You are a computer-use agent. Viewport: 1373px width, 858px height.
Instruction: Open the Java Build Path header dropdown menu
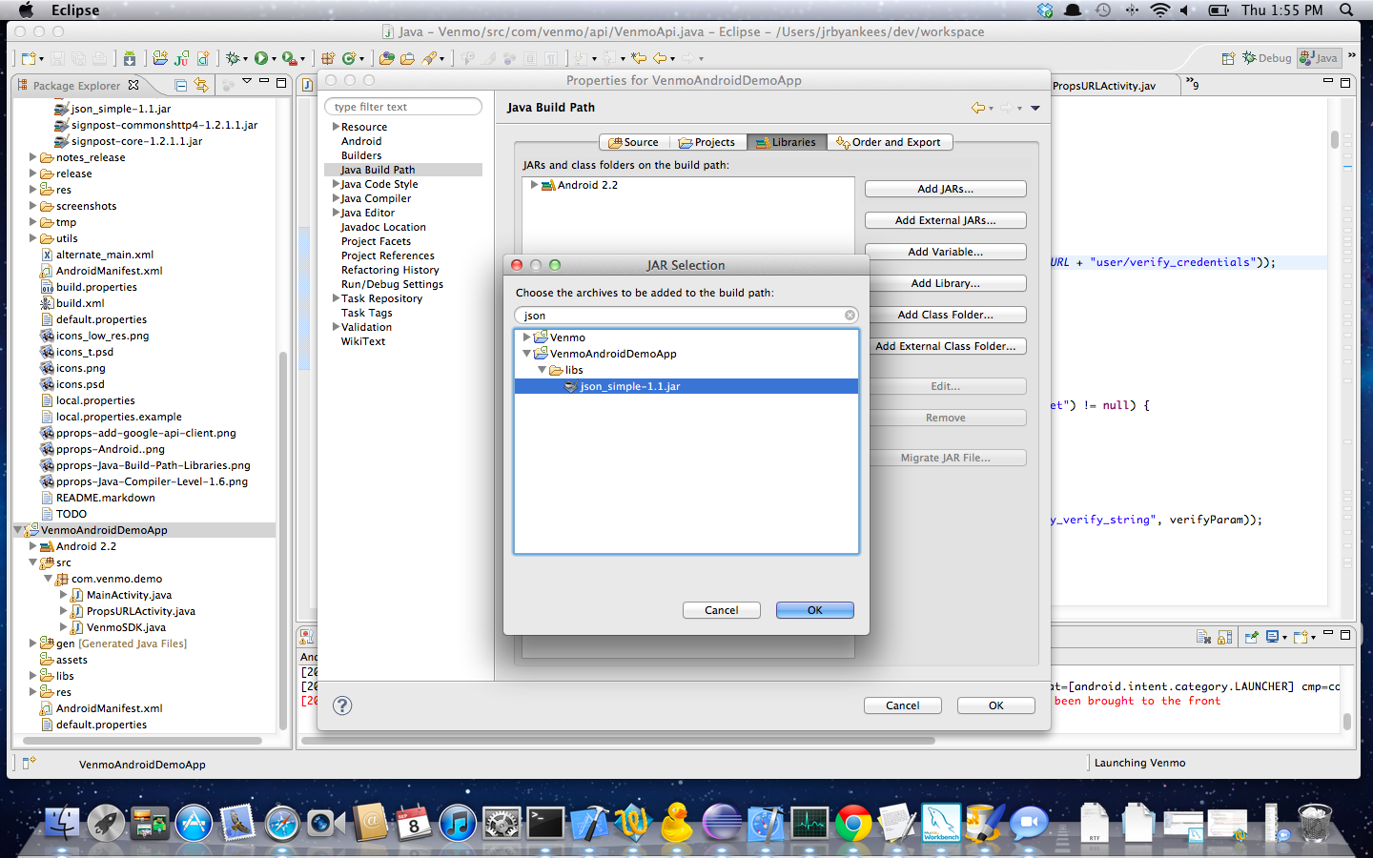point(1035,108)
